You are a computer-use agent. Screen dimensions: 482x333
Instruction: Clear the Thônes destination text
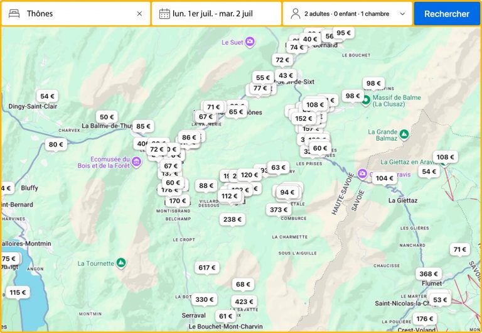pos(139,14)
